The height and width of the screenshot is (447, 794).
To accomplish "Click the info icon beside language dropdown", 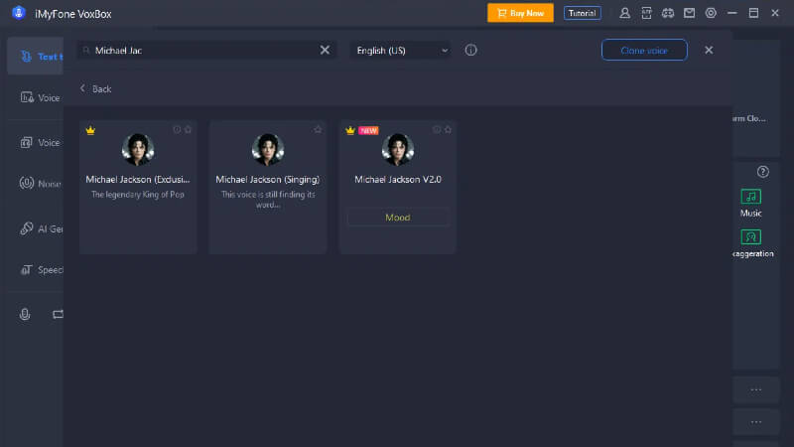I will pos(470,50).
